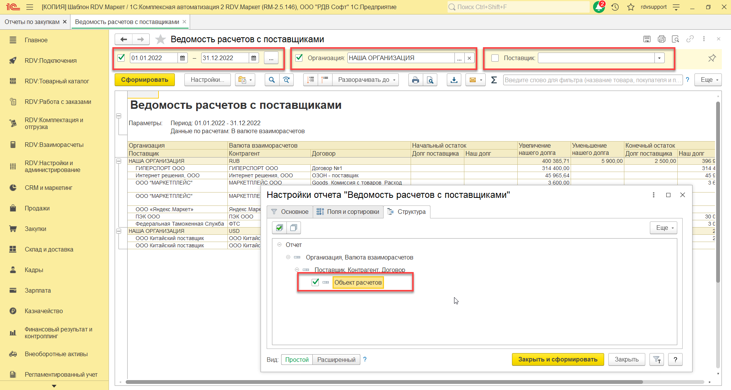Click the Сформировать button
This screenshot has width=731, height=390.
(x=144, y=80)
